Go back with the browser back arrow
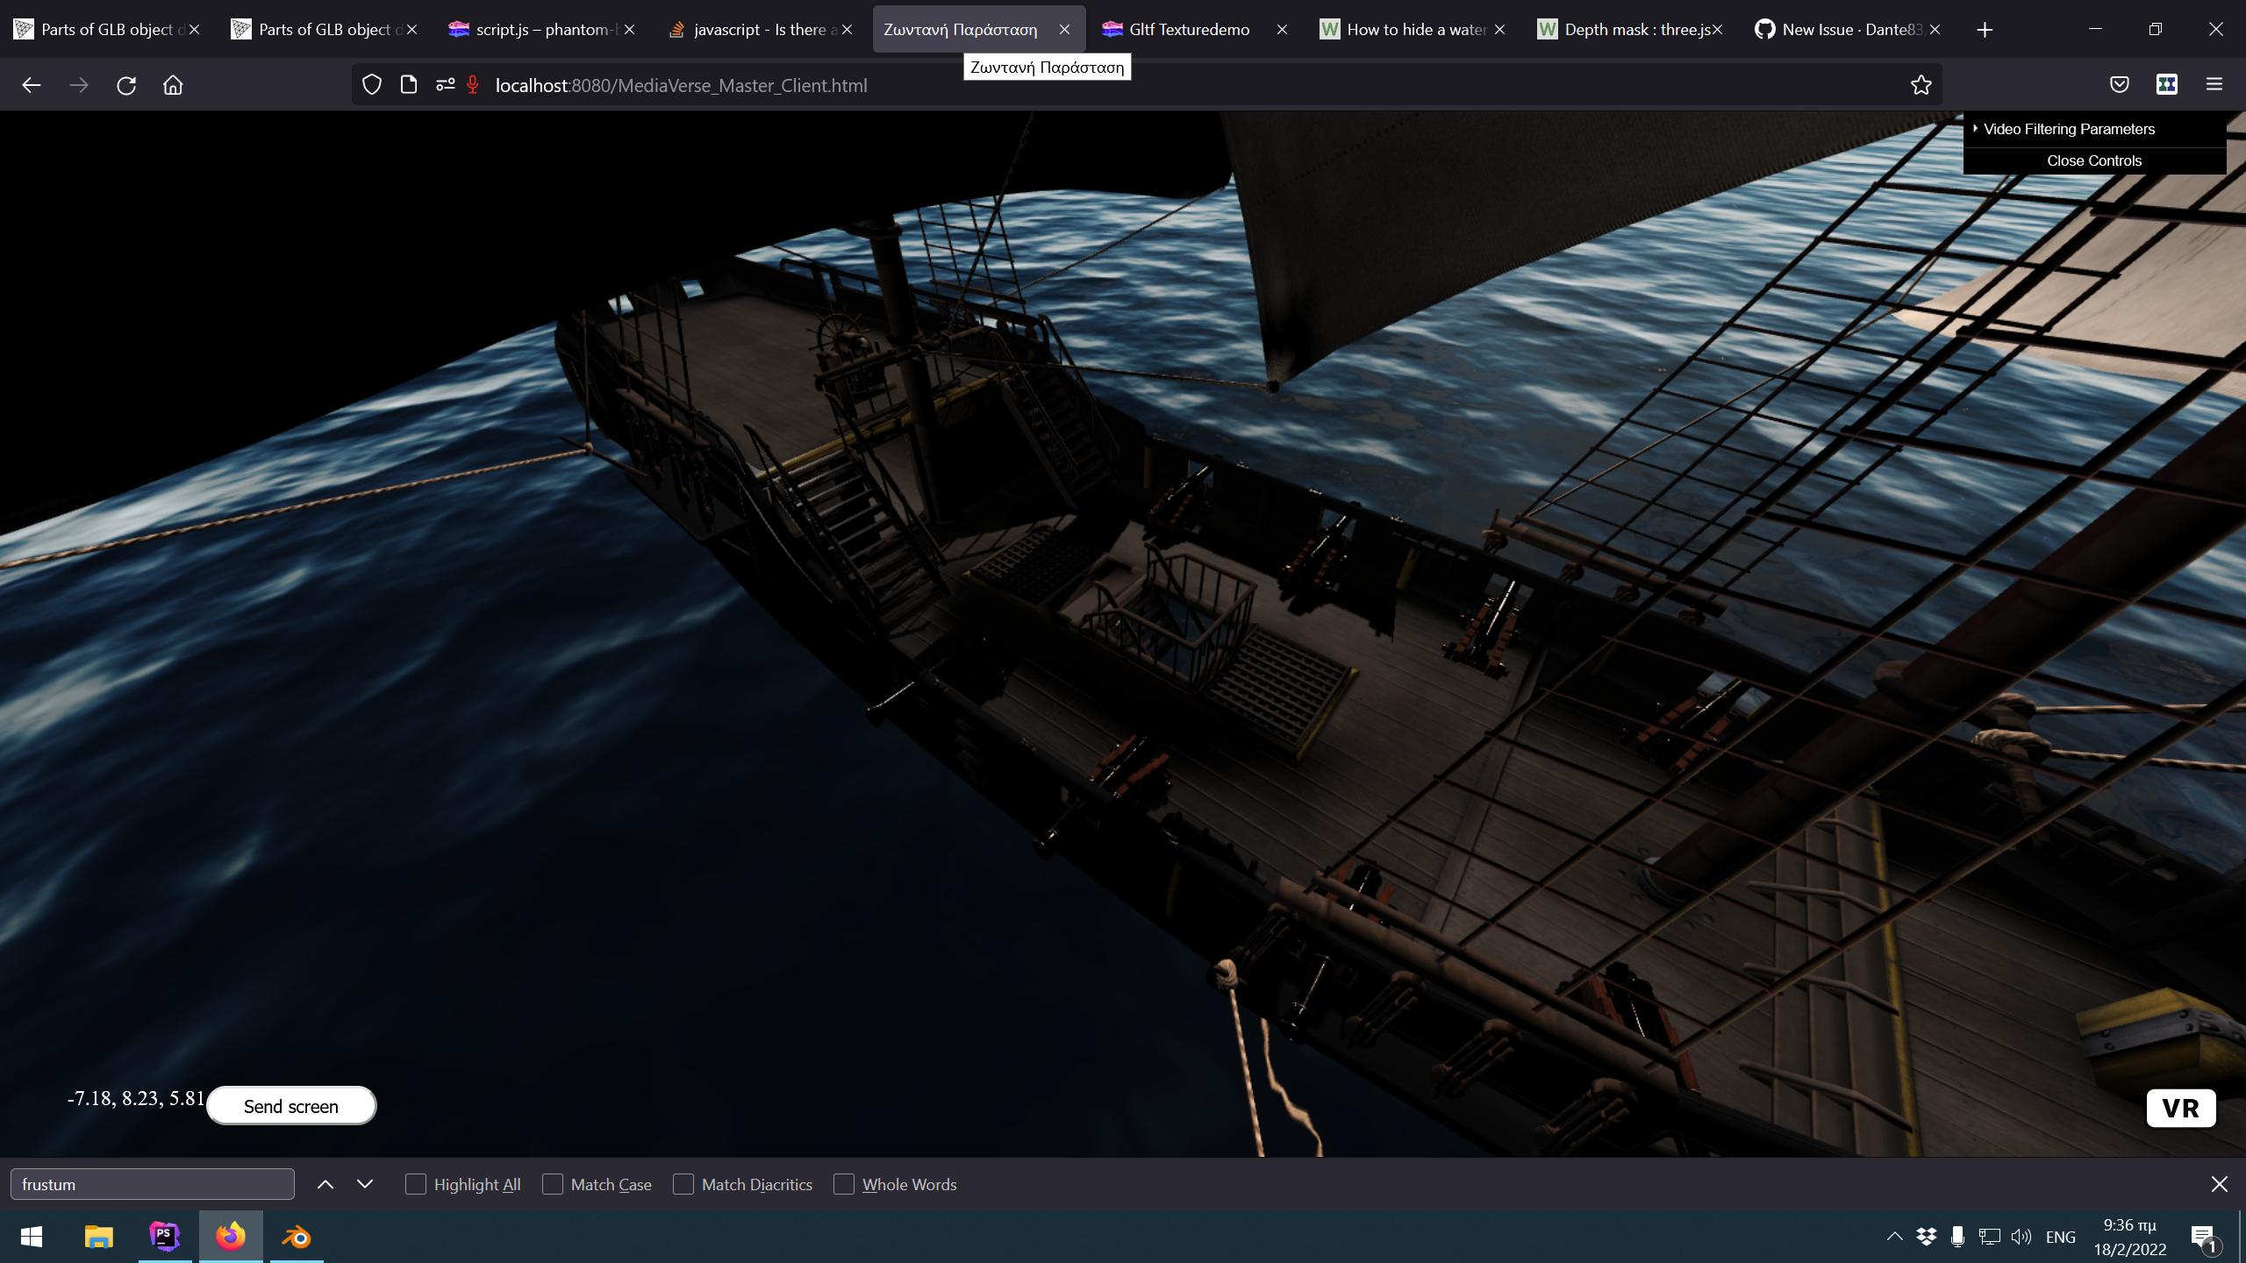 coord(32,85)
